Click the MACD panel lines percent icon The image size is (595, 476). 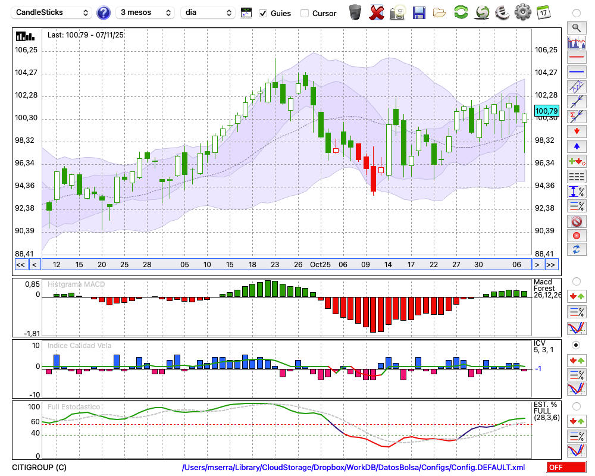point(577,312)
